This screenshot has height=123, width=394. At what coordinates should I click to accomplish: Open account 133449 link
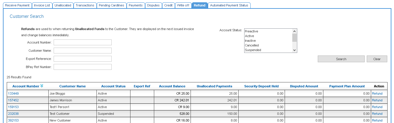click(x=13, y=93)
